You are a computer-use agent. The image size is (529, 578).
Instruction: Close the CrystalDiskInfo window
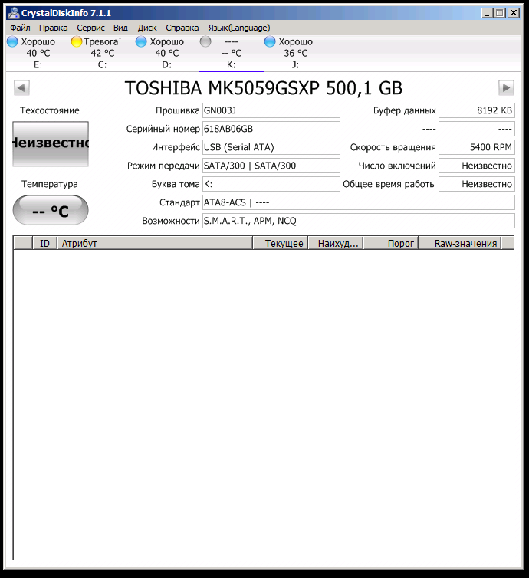(x=514, y=13)
